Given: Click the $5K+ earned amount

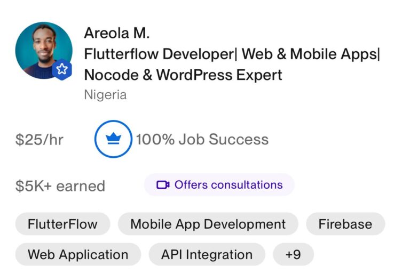Looking at the screenshot, I should click(x=60, y=186).
